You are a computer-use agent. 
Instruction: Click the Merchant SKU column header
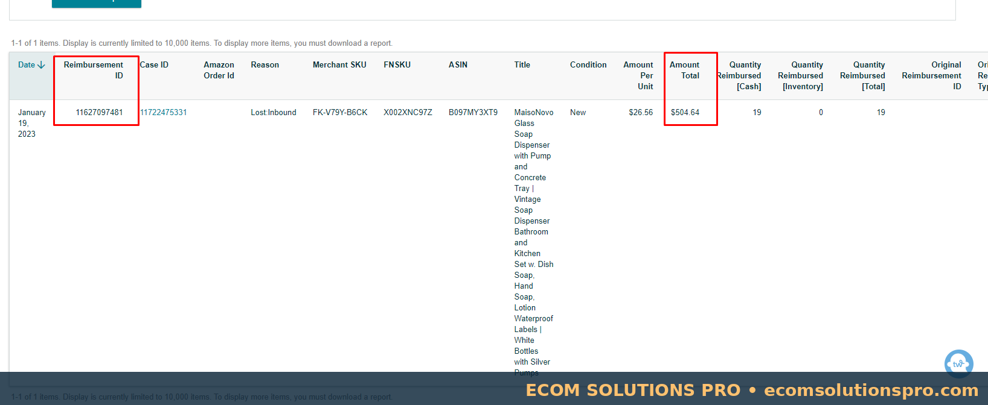pos(339,64)
